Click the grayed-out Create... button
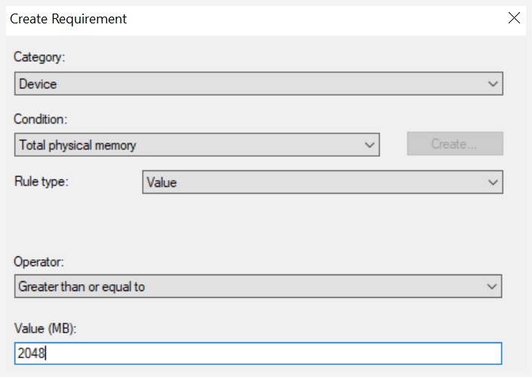 pos(455,144)
